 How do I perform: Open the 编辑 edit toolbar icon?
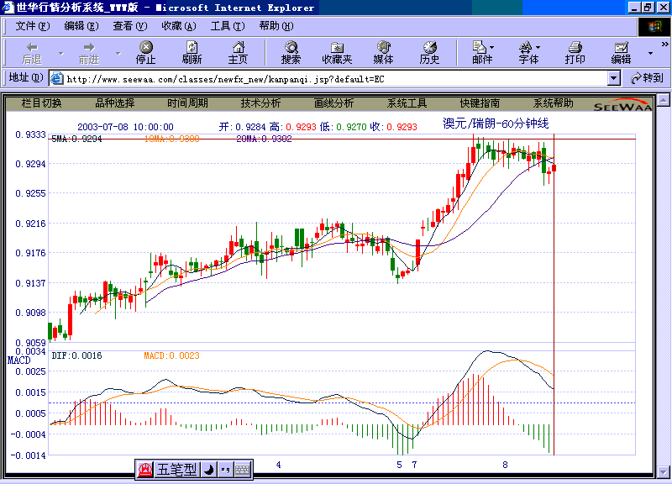[x=621, y=53]
